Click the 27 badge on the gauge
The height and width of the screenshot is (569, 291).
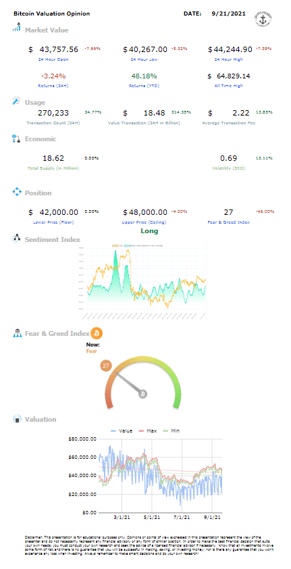(105, 366)
